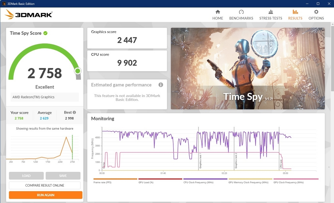Screen dimensions: 334x203
Task: Switch to the STRESS TESTS tab
Action: tap(271, 15)
